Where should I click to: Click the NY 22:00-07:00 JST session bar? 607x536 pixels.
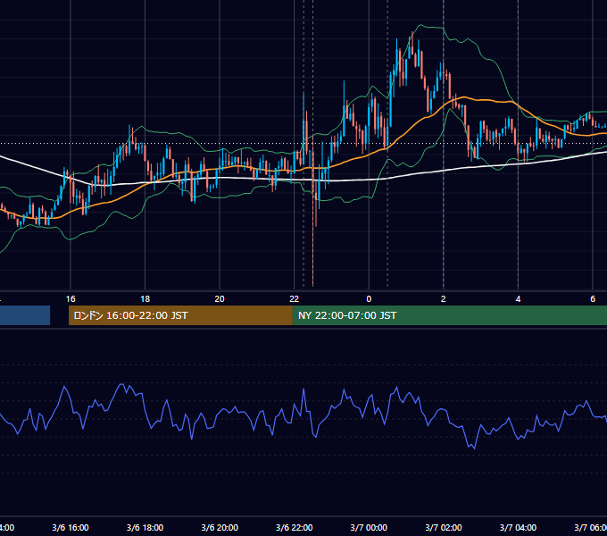click(x=449, y=315)
